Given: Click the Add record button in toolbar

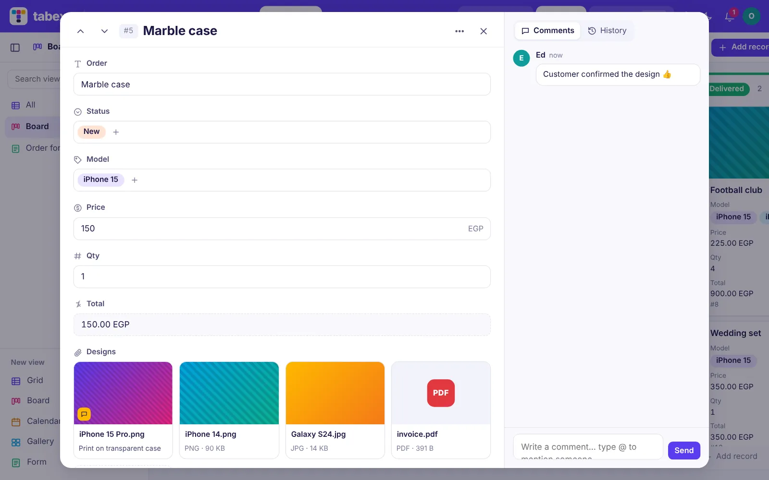Looking at the screenshot, I should click(x=740, y=48).
